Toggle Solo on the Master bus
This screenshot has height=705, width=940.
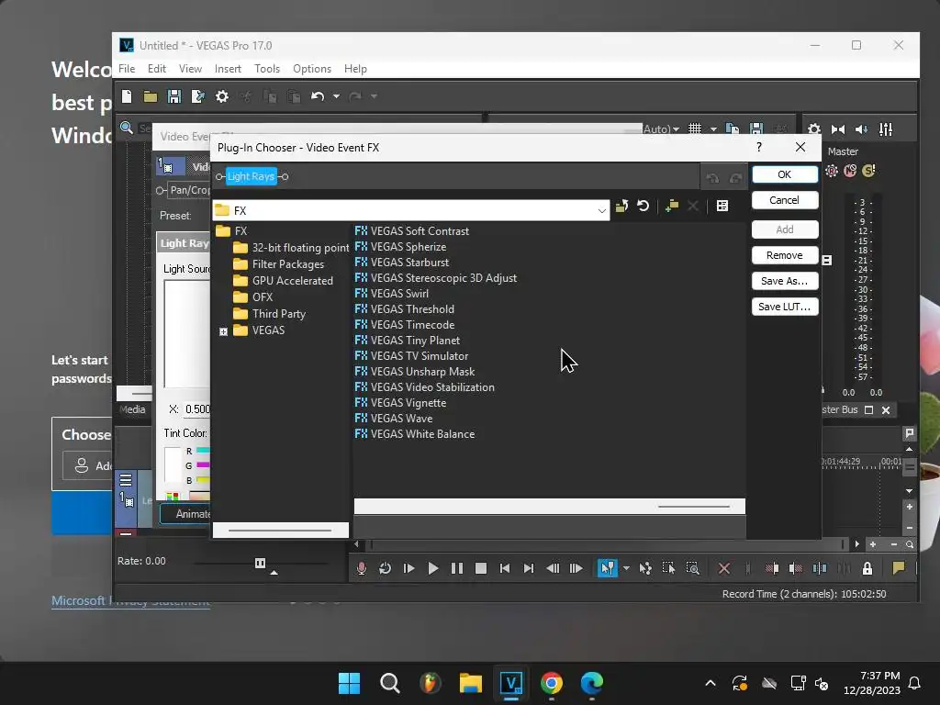(868, 172)
